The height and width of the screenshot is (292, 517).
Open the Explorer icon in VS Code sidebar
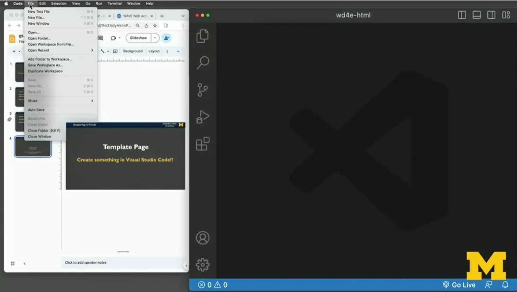click(x=202, y=36)
